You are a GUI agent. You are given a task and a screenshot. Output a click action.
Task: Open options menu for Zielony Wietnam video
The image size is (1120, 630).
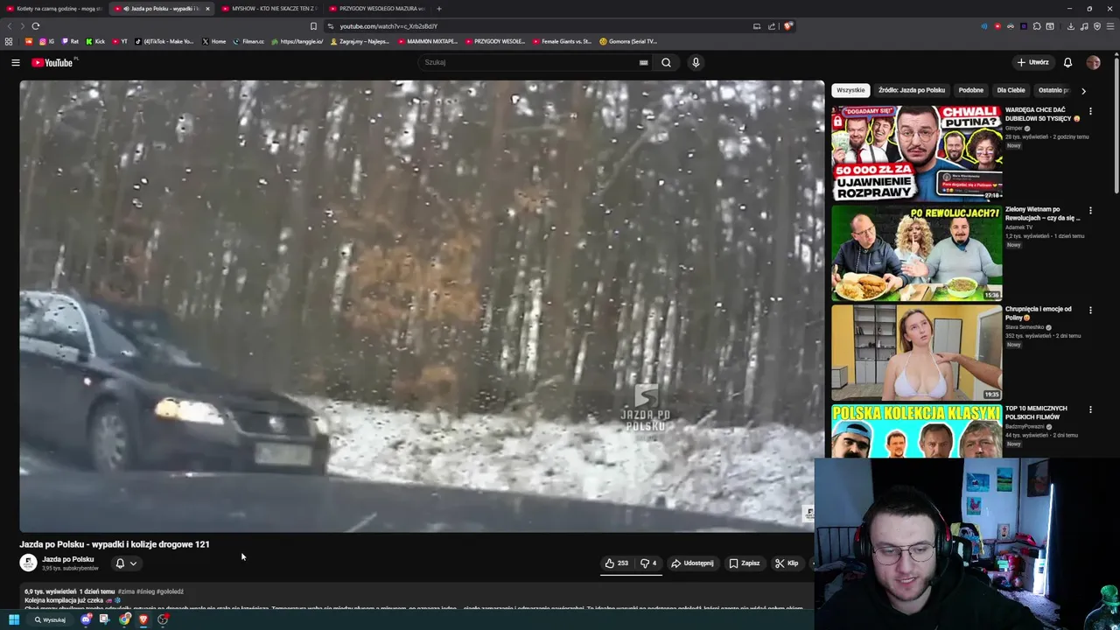pyautogui.click(x=1090, y=210)
